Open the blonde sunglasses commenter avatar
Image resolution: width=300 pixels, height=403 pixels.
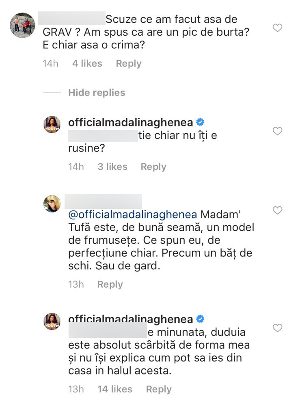52,203
